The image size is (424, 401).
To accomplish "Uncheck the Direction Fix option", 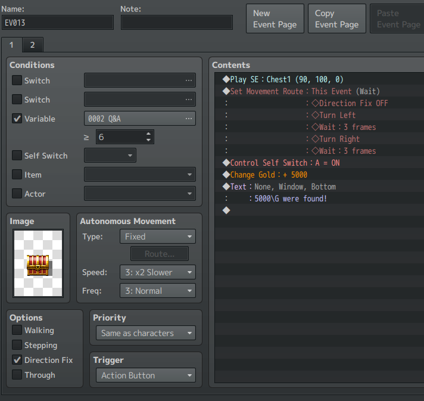I will [x=17, y=360].
